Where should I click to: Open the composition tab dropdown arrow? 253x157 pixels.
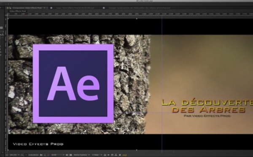pos(44,8)
